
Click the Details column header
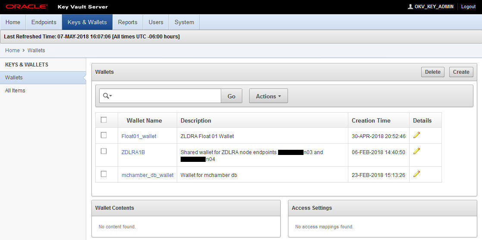click(423, 120)
